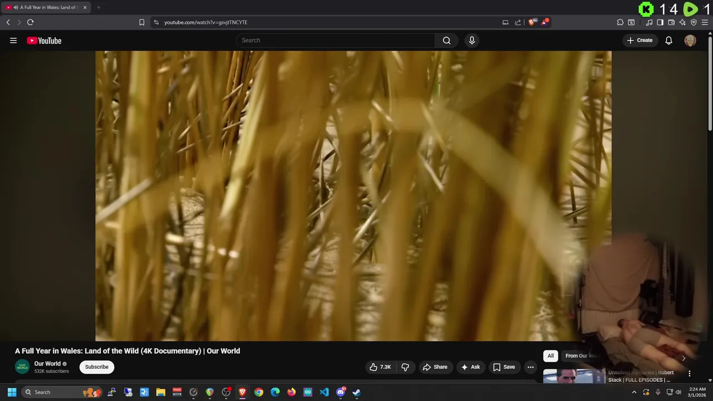Click the YouTube search magnifier button
This screenshot has width=713, height=401.
pos(447,40)
